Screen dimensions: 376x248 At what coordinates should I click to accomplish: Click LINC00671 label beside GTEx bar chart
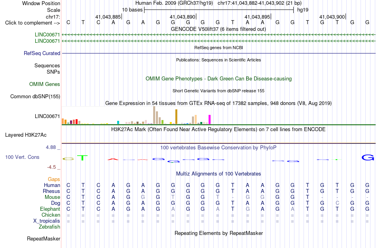[47, 116]
